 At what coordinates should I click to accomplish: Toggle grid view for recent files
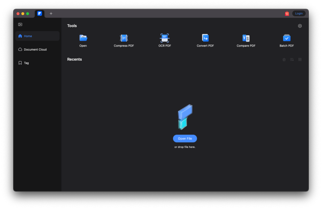[300, 59]
